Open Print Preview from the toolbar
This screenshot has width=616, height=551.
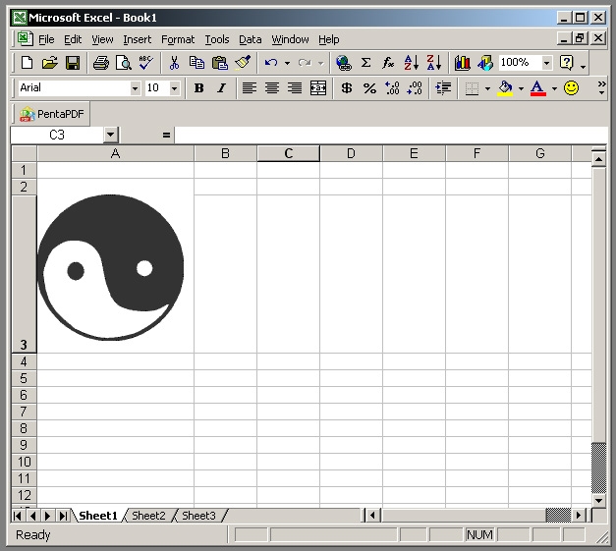point(124,63)
